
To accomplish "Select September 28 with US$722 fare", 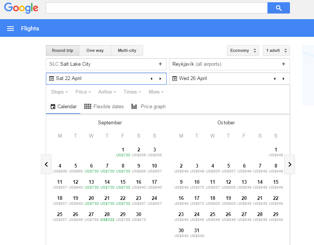I will 107,216.
